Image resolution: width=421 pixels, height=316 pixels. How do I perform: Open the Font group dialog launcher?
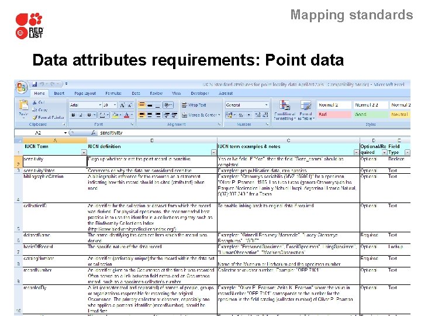[x=132, y=124]
